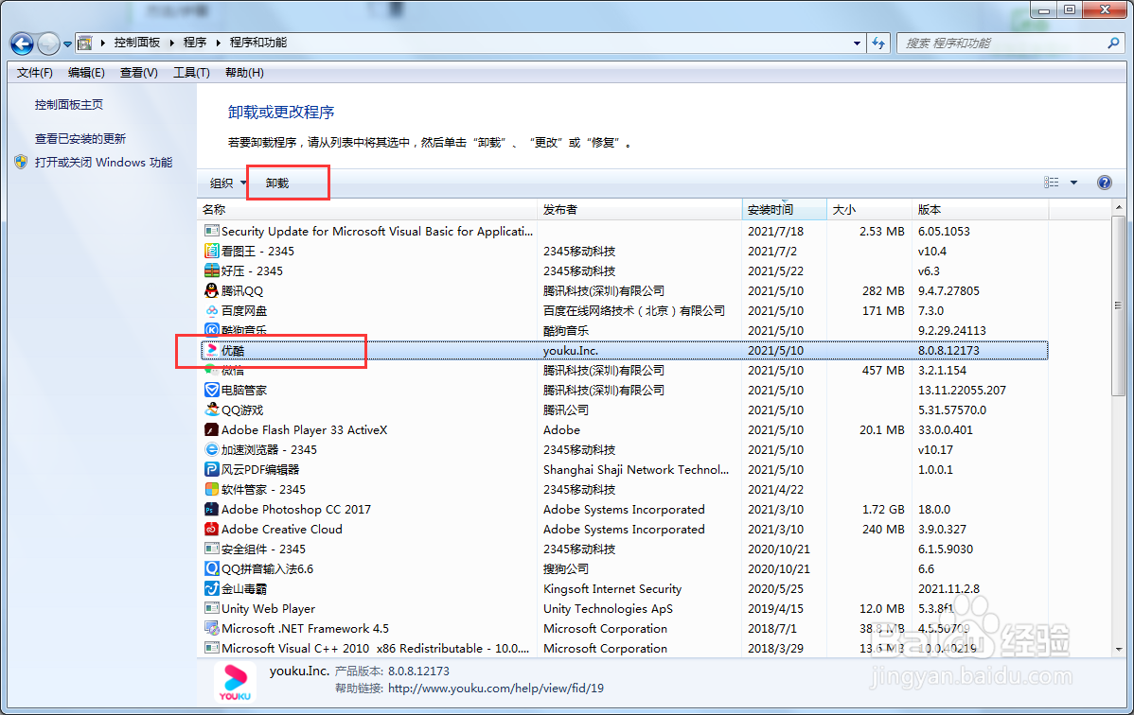1134x715 pixels.
Task: Click the 控制面板 breadcrumb
Action: [136, 43]
